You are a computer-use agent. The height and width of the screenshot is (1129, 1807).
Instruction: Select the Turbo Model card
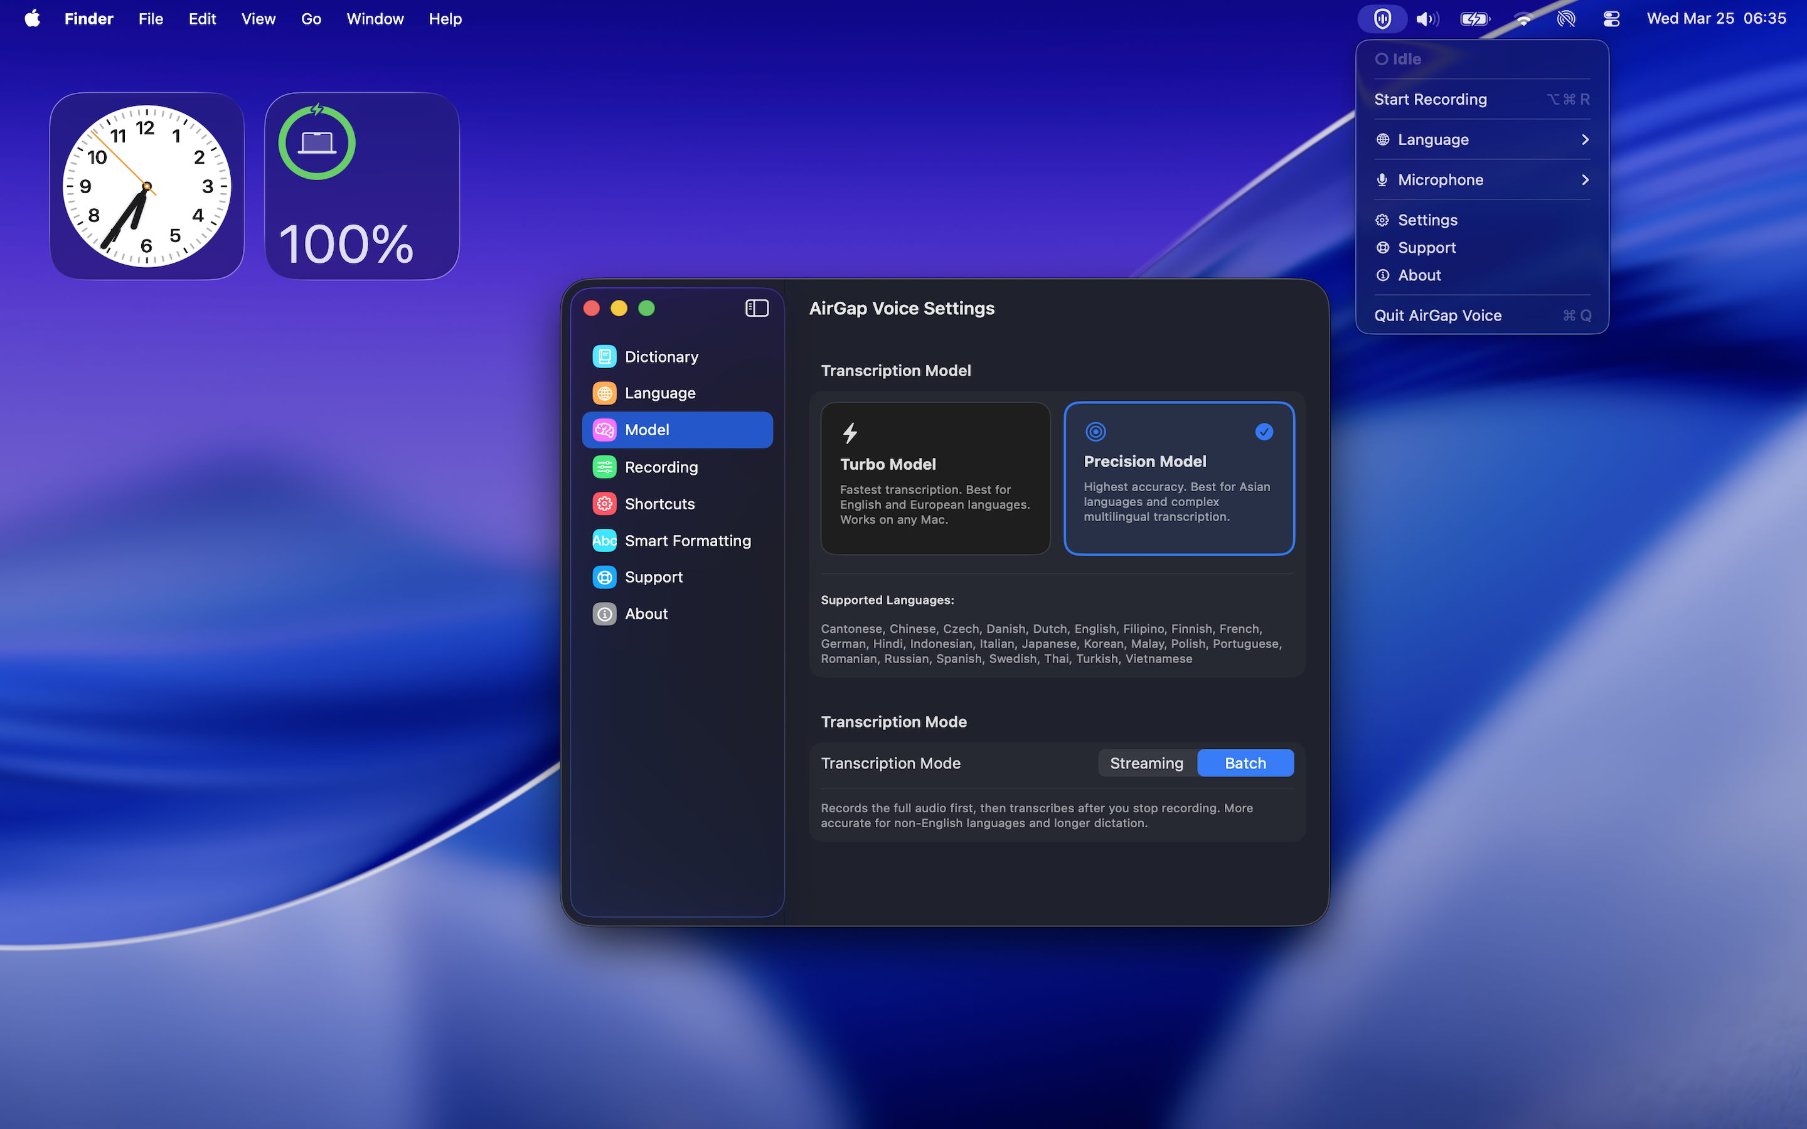point(935,479)
